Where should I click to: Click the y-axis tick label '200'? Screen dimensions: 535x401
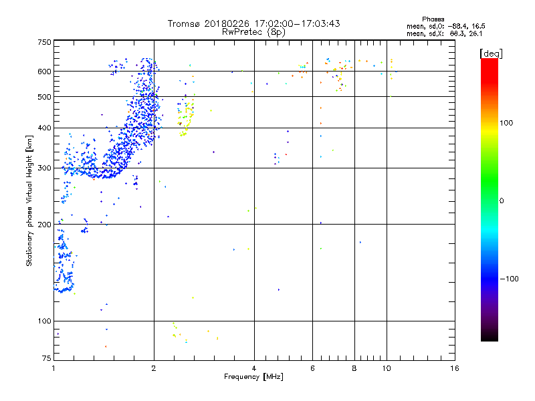coord(44,225)
